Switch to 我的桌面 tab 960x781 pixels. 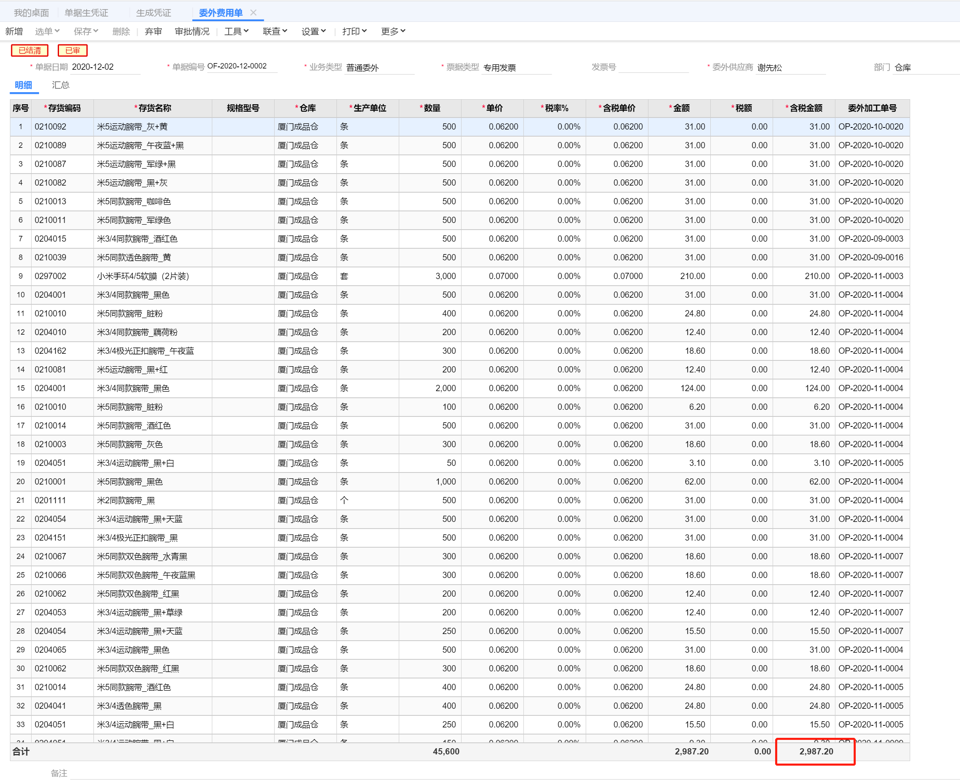click(x=31, y=12)
